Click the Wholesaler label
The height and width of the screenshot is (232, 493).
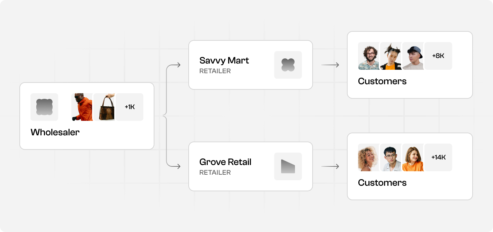tap(55, 132)
